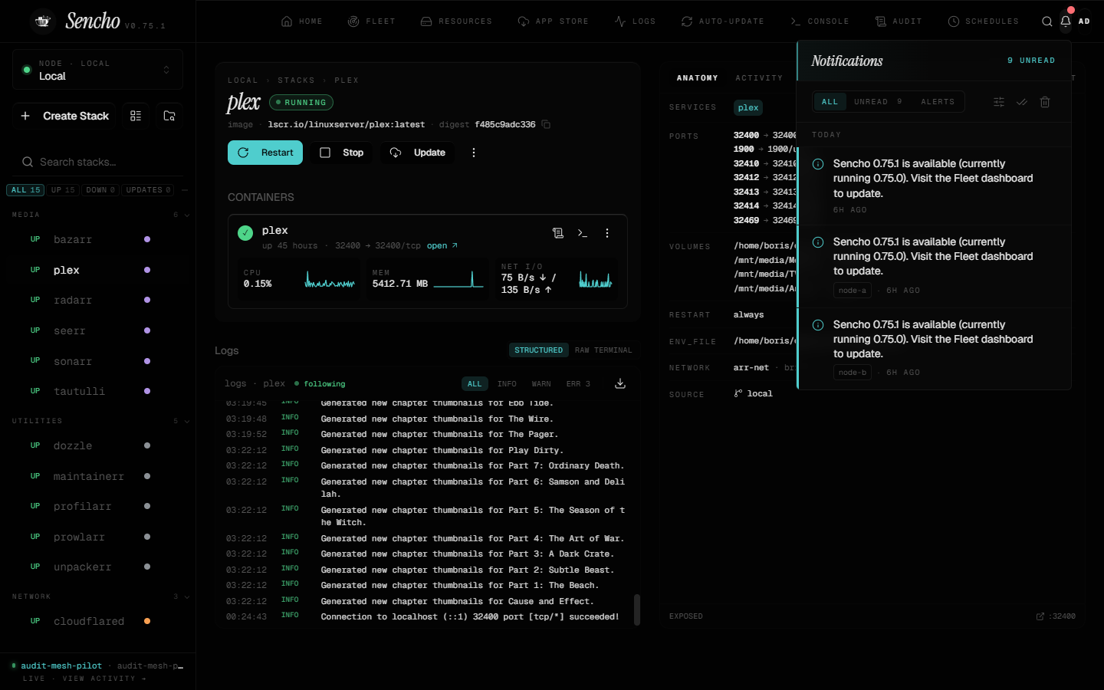Screen dimensions: 1104x690
Task: Click View Activity link in footer
Action: (104, 678)
